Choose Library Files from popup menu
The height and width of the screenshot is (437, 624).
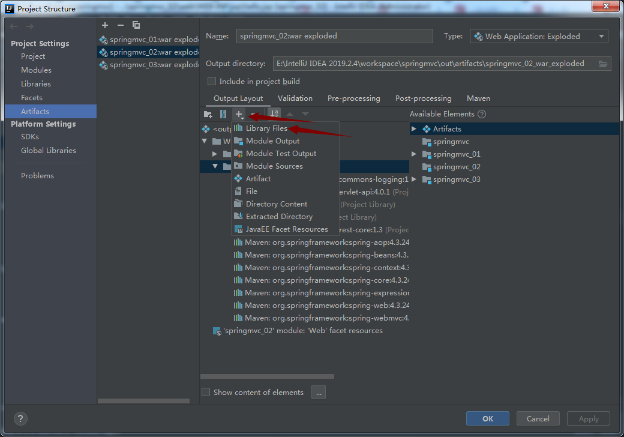[285, 128]
